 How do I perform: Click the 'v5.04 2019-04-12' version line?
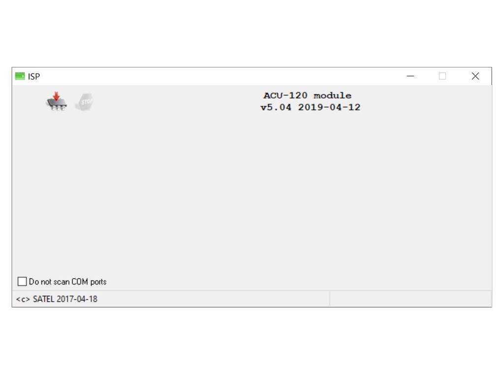311,107
